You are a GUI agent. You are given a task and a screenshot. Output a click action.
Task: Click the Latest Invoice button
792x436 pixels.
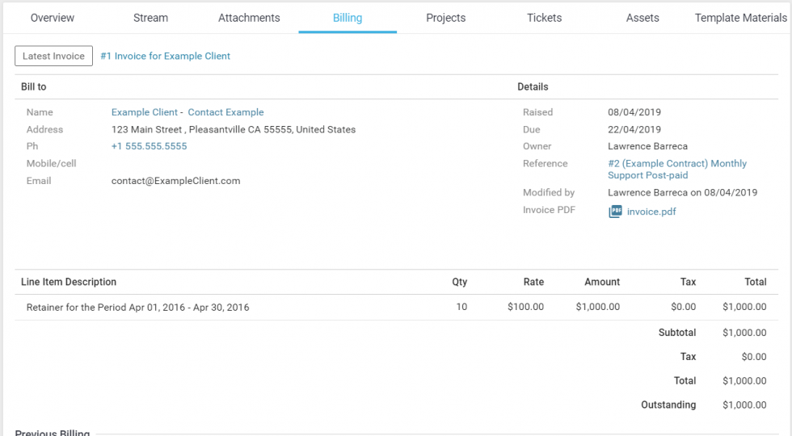pos(53,57)
